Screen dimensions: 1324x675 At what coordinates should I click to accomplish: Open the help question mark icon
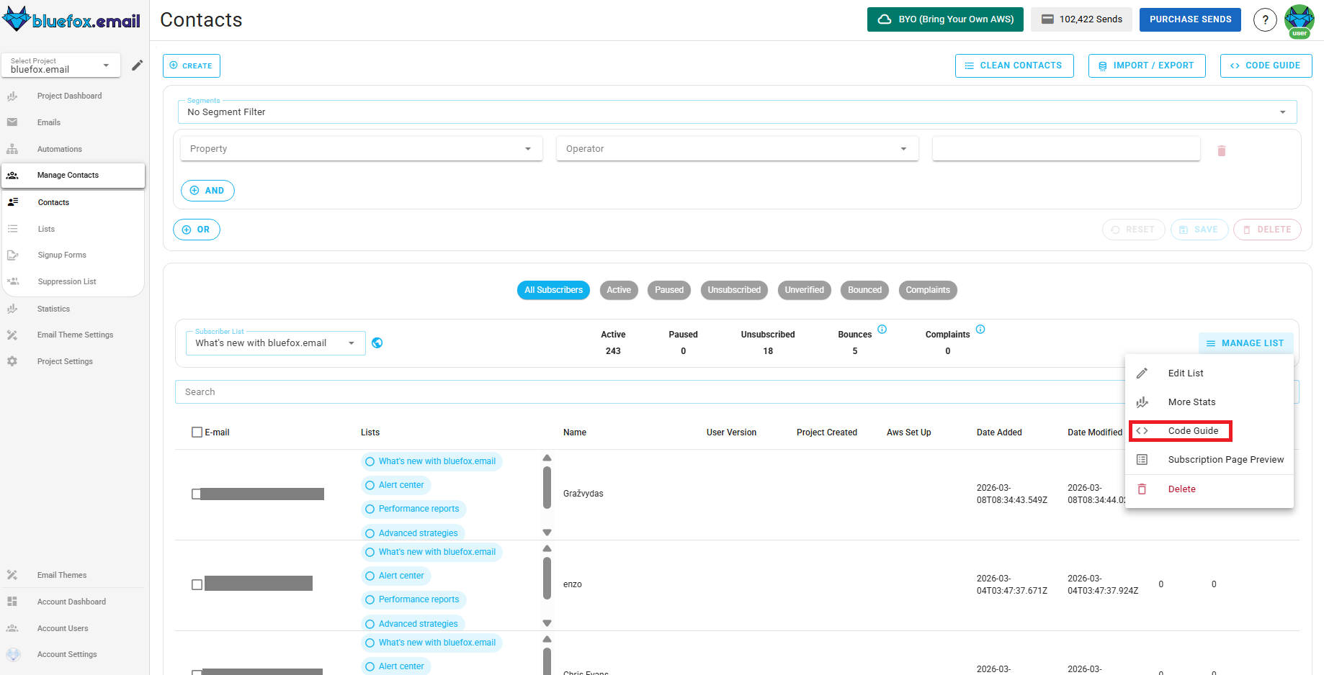click(1265, 20)
